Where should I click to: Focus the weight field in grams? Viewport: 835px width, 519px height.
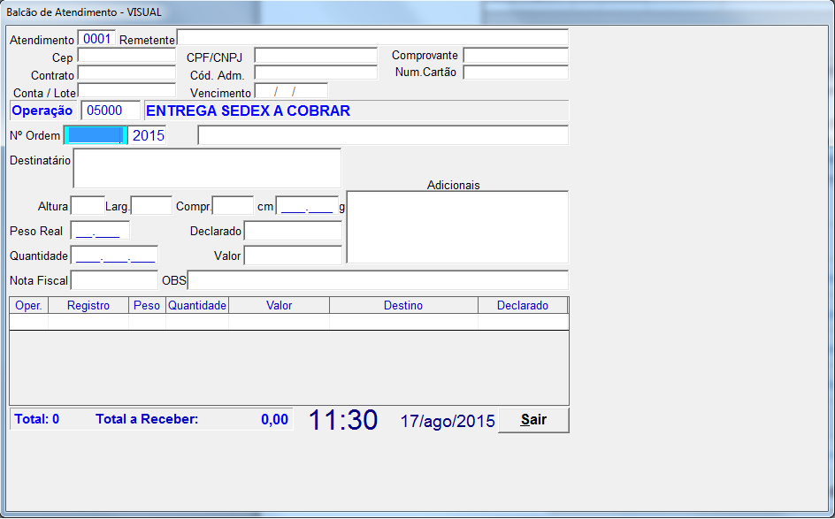[307, 206]
